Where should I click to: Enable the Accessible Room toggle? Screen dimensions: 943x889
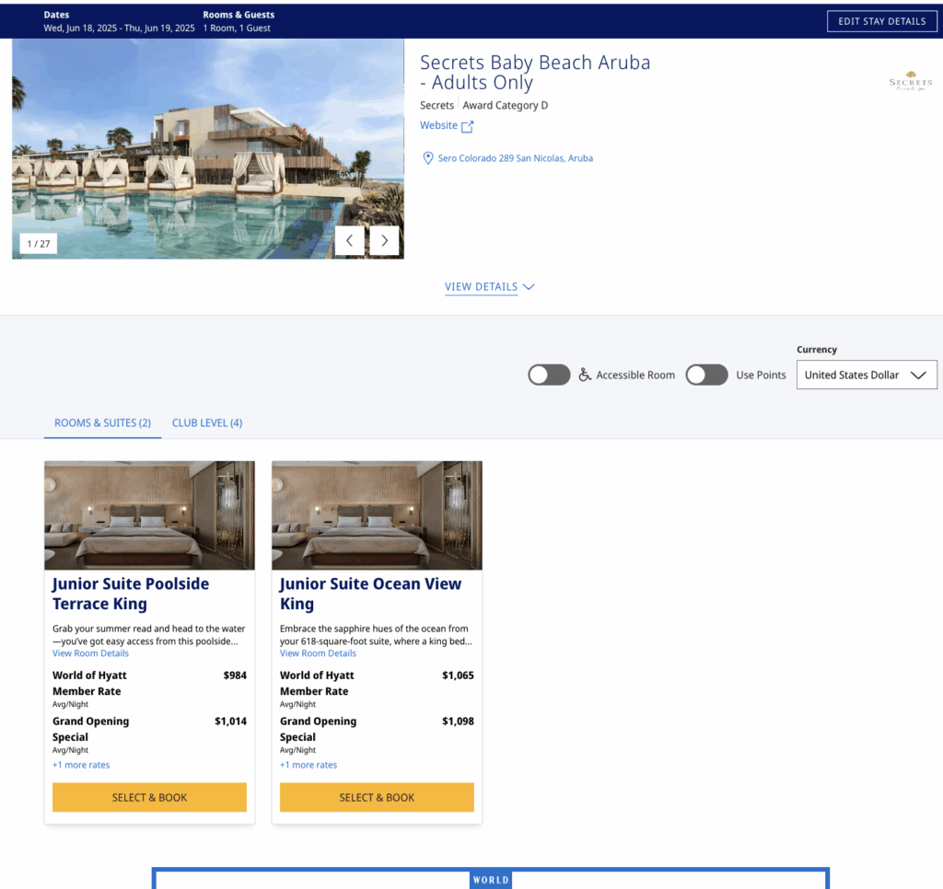pos(549,375)
